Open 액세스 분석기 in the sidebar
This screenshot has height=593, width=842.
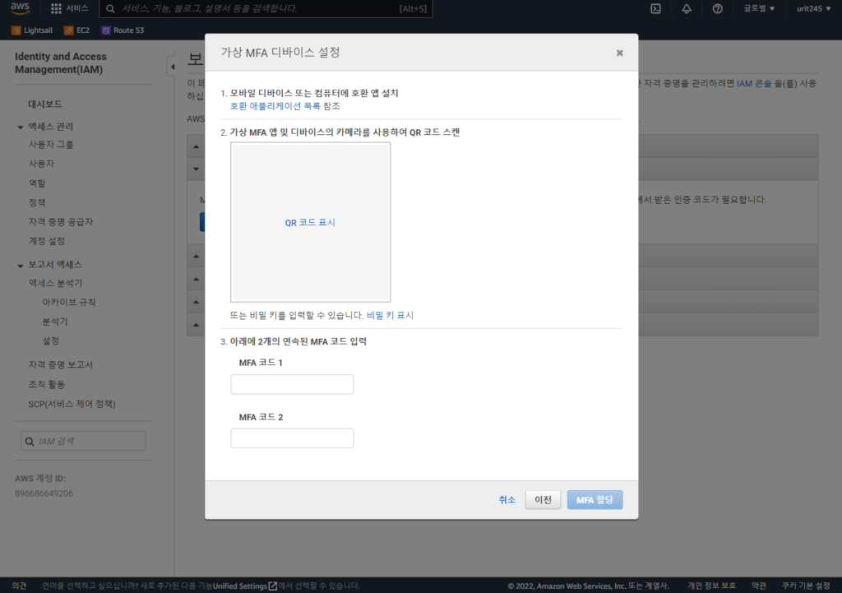[x=55, y=283]
